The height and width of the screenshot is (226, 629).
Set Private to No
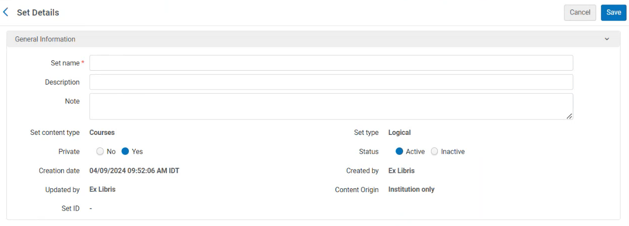(x=100, y=151)
